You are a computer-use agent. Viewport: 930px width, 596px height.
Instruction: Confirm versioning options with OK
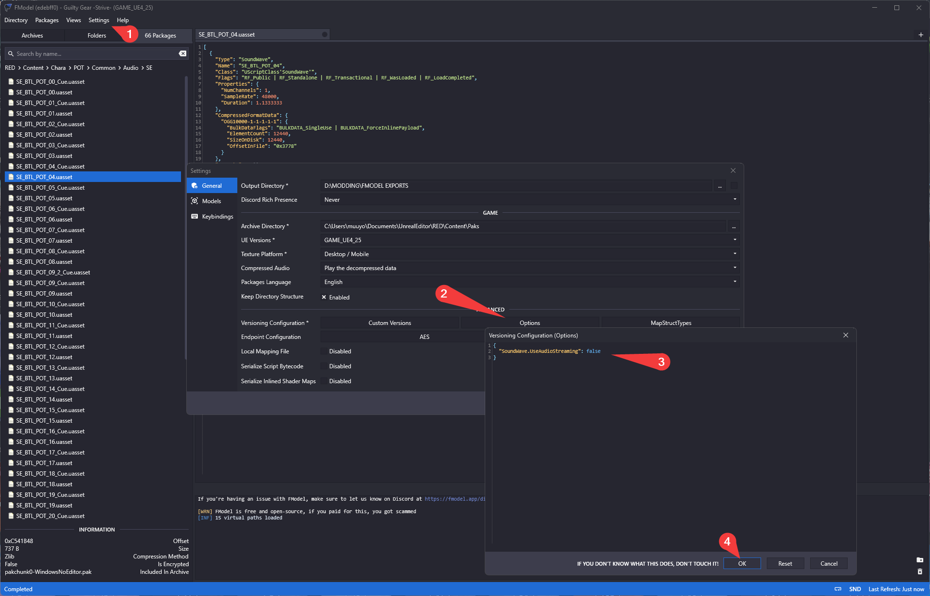(x=742, y=563)
